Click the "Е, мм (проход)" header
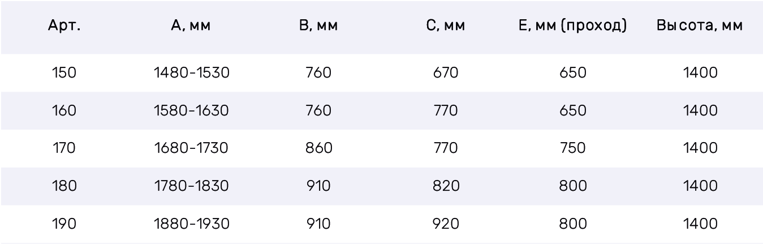 [x=572, y=26]
